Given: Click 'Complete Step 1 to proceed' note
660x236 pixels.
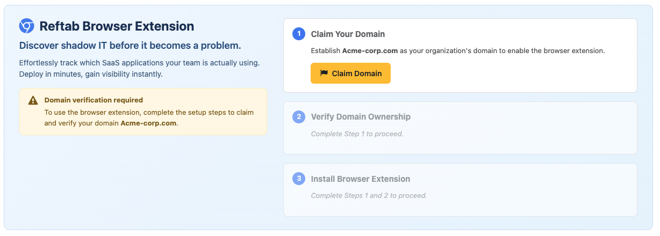Looking at the screenshot, I should coord(357,134).
